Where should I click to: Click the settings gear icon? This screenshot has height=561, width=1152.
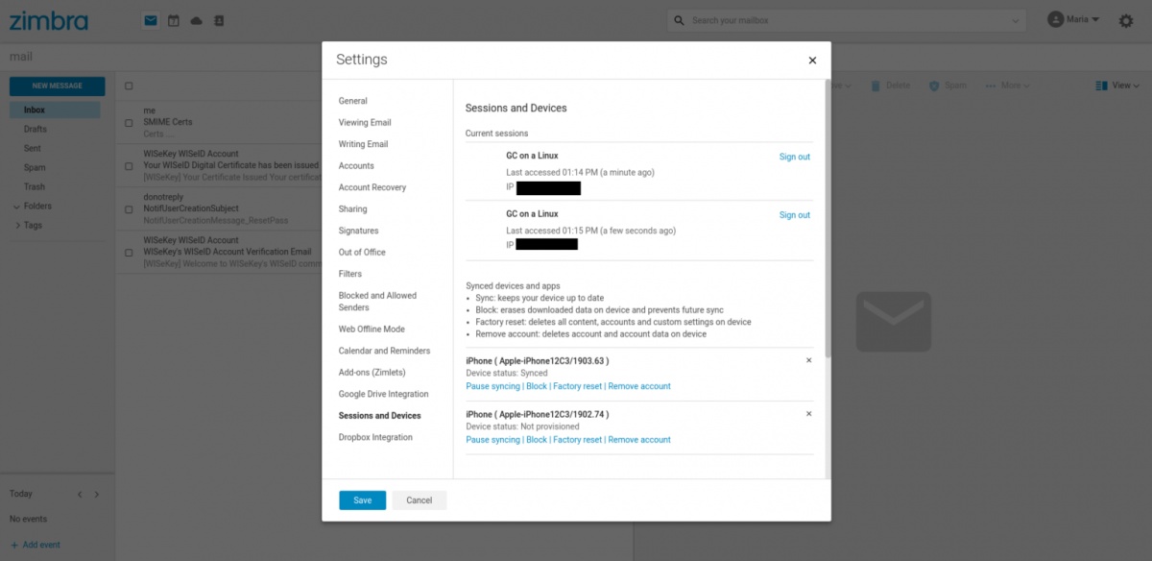coord(1125,20)
